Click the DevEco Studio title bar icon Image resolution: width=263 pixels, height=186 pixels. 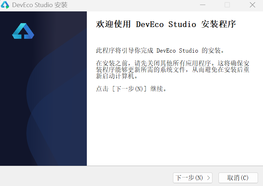[x=5, y=5]
